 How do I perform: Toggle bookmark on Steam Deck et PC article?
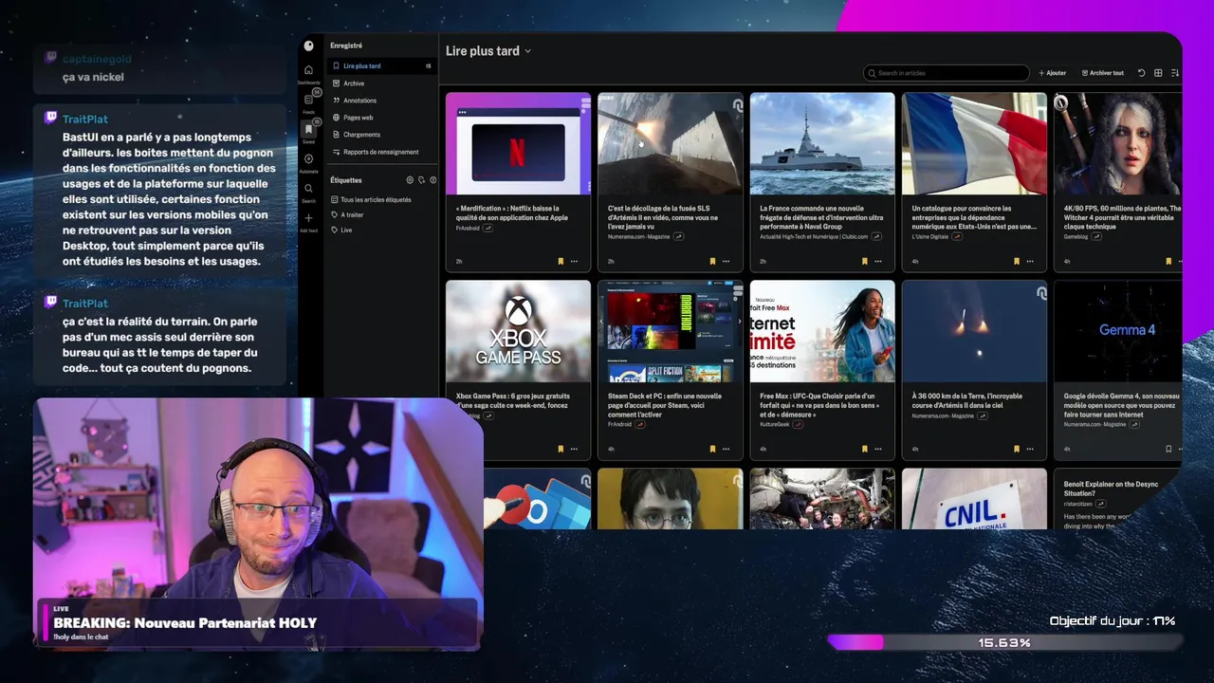click(x=712, y=449)
